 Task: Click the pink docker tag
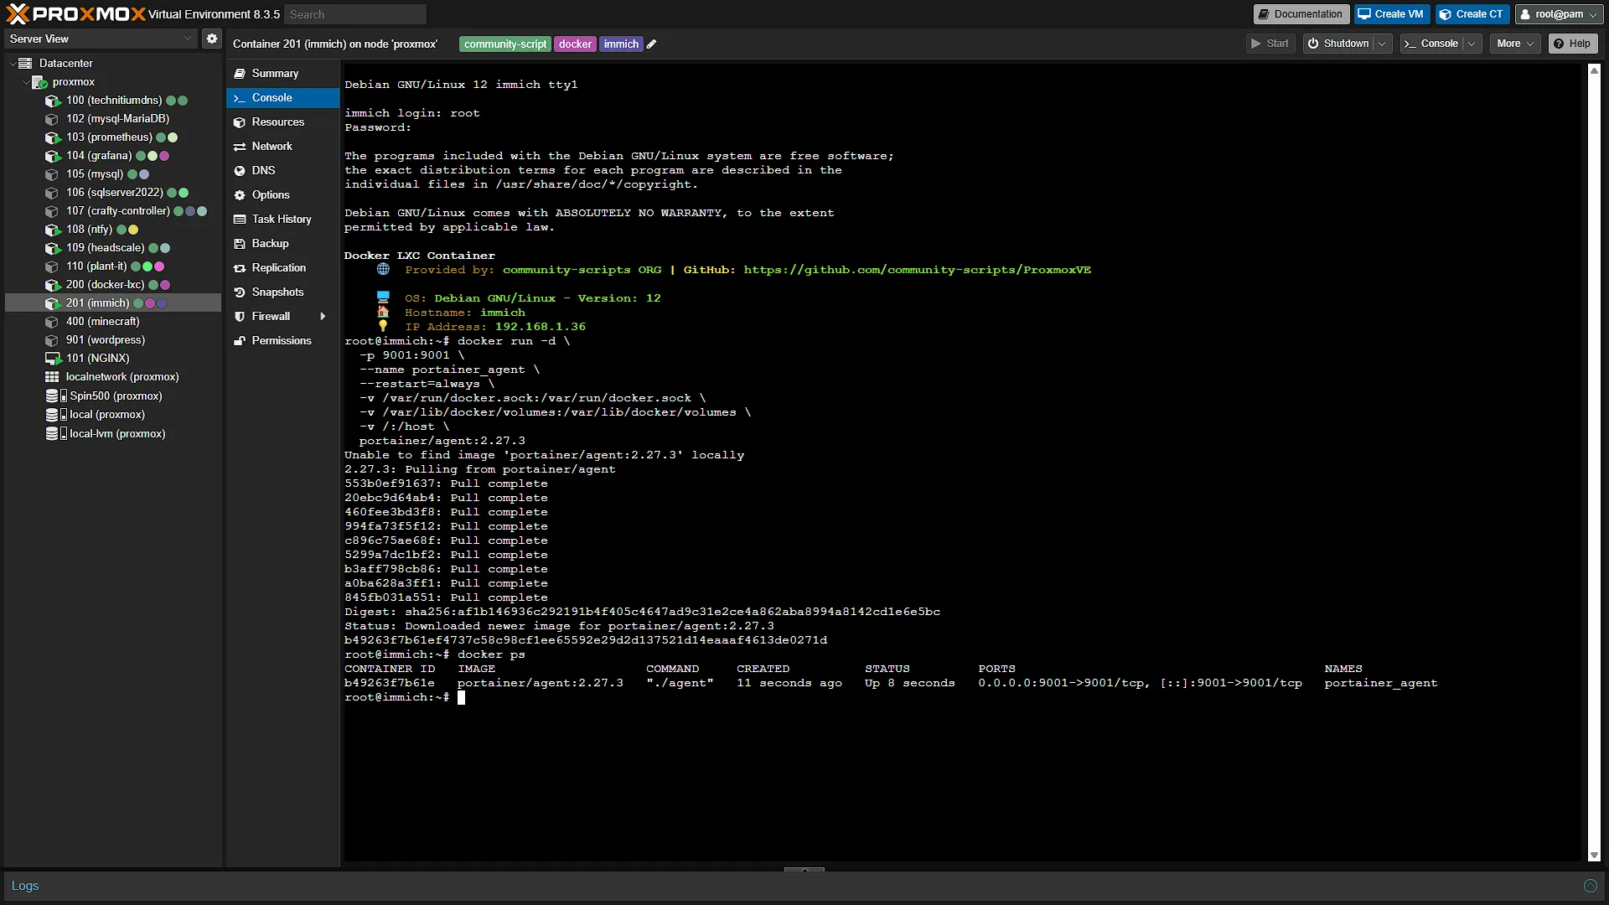pos(575,44)
